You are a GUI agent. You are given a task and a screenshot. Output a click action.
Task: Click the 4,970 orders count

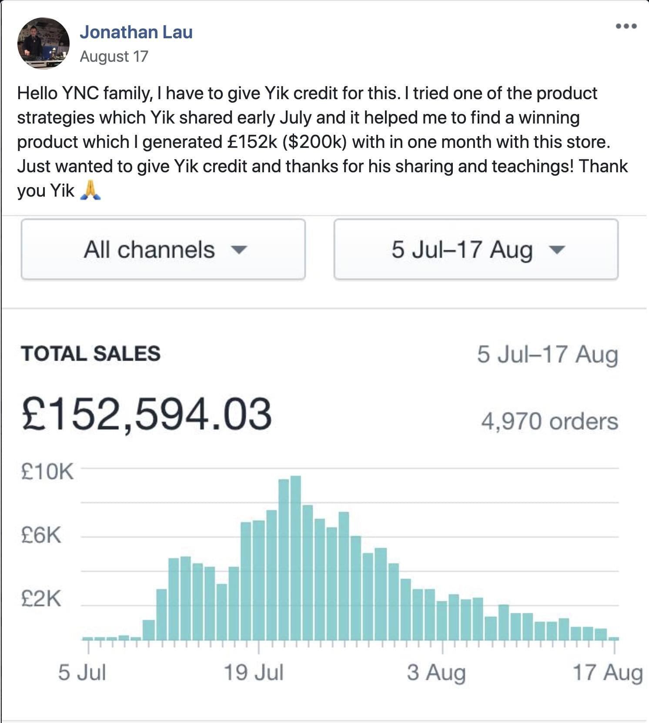tap(549, 422)
